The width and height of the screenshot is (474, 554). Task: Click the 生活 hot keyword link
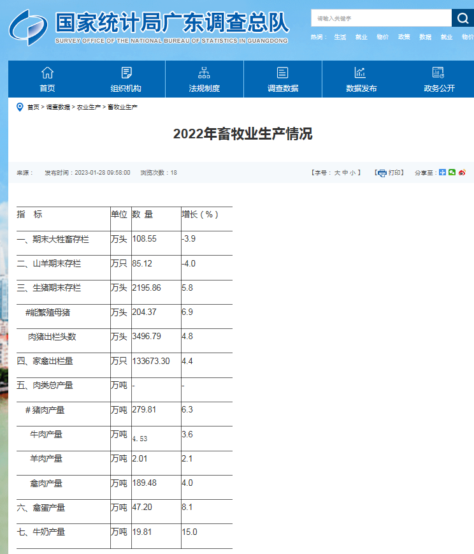[340, 37]
